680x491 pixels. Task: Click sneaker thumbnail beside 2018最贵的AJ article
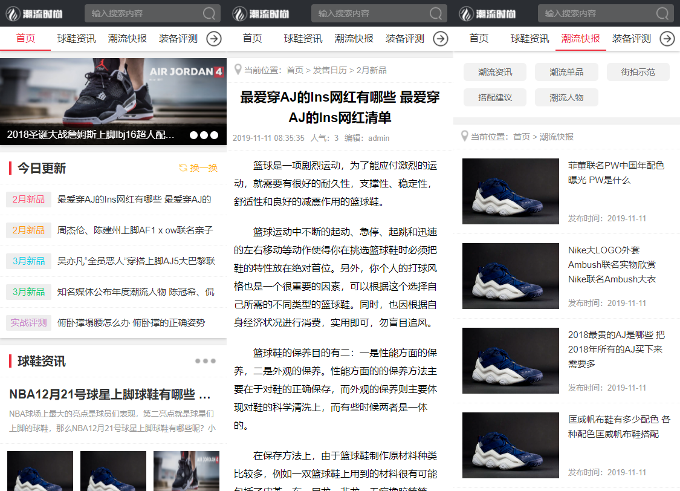(x=510, y=360)
